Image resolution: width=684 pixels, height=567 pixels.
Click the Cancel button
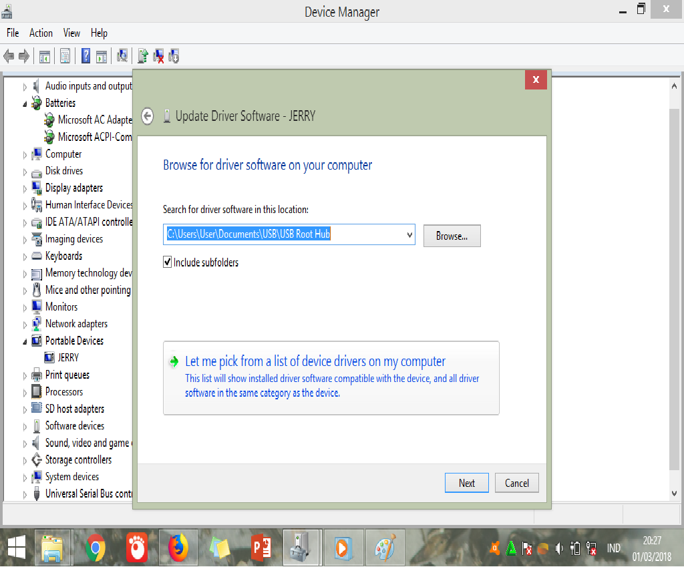[517, 483]
